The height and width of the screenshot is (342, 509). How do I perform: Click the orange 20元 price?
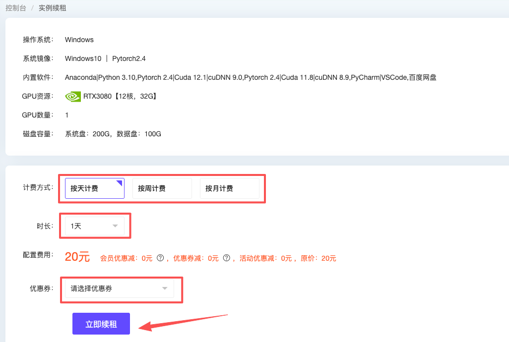pos(77,257)
